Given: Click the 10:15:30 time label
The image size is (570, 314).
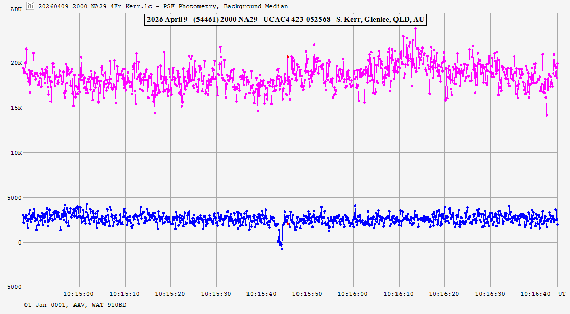Looking at the screenshot, I should point(216,294).
